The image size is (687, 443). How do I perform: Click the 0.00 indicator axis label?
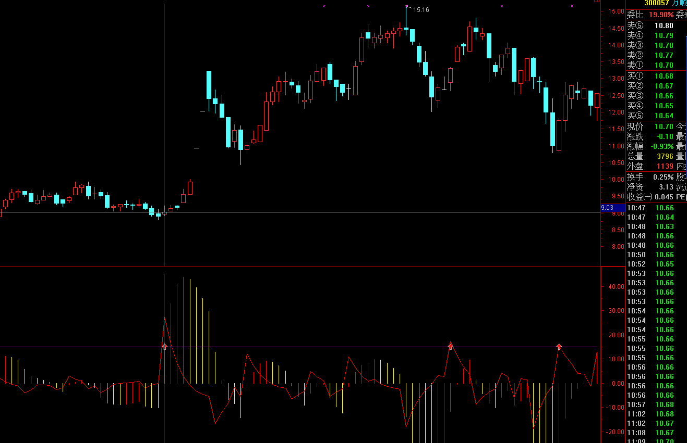(x=618, y=383)
